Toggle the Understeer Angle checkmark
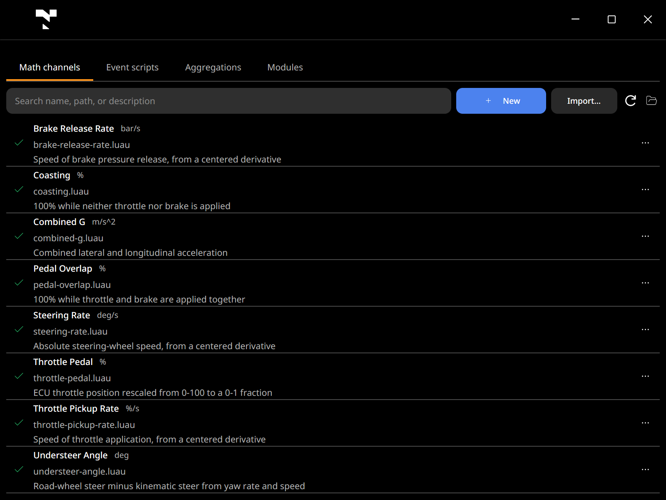666x500 pixels. [19, 470]
